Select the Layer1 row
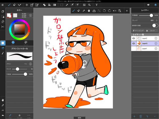 point(145,48)
